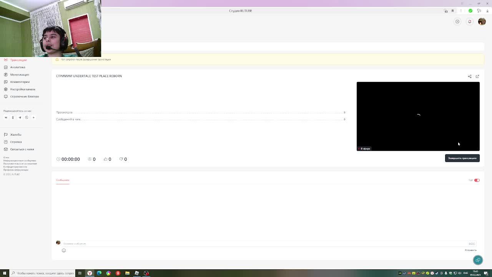Click the Просмотров statistics row
This screenshot has height=277, width=492.
tap(201, 112)
